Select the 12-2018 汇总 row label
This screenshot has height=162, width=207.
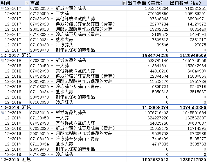point(16,108)
